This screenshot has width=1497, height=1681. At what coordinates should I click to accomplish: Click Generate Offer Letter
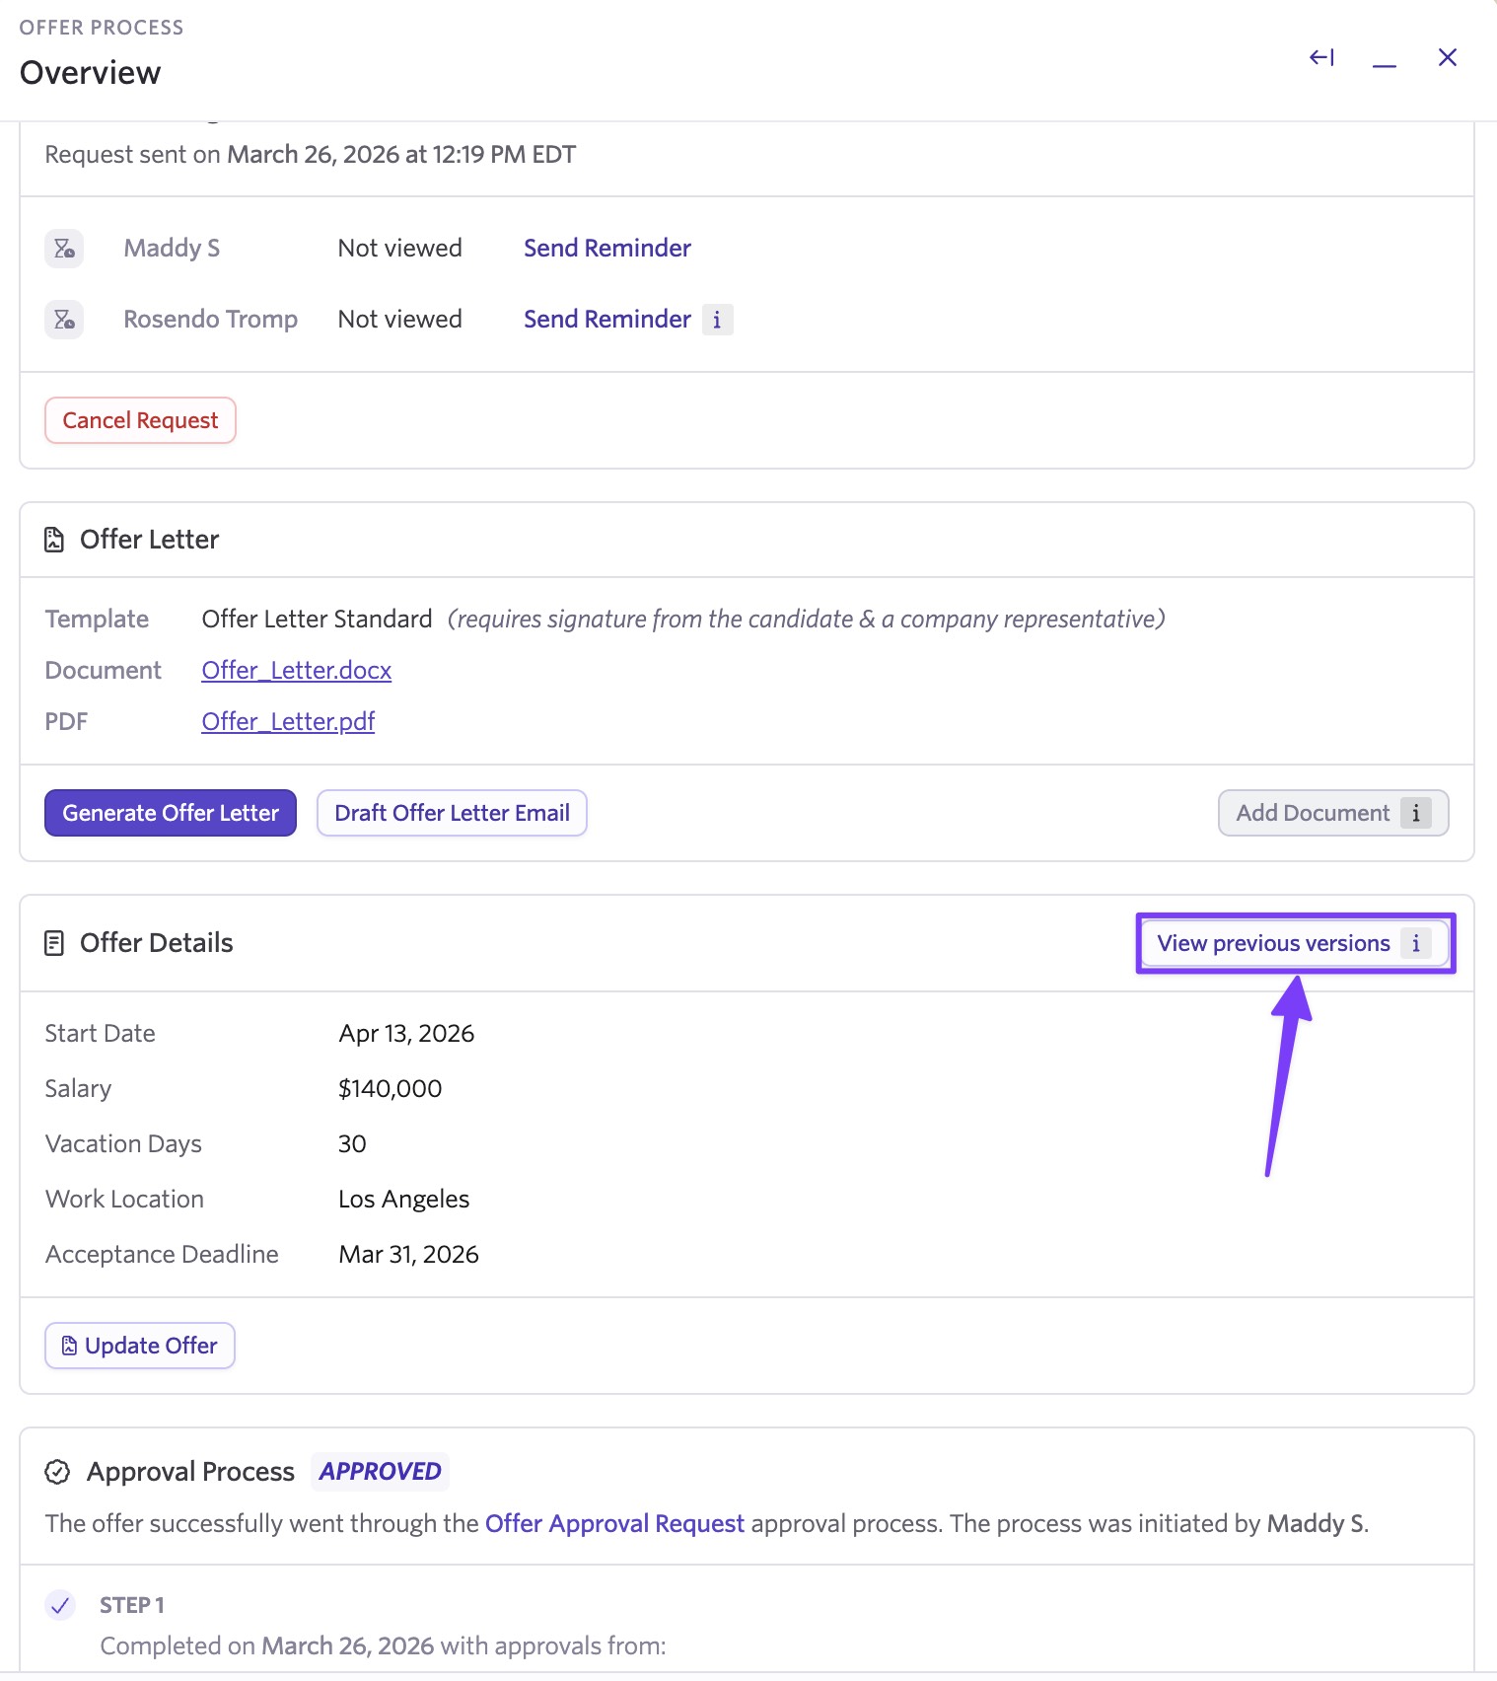click(171, 813)
